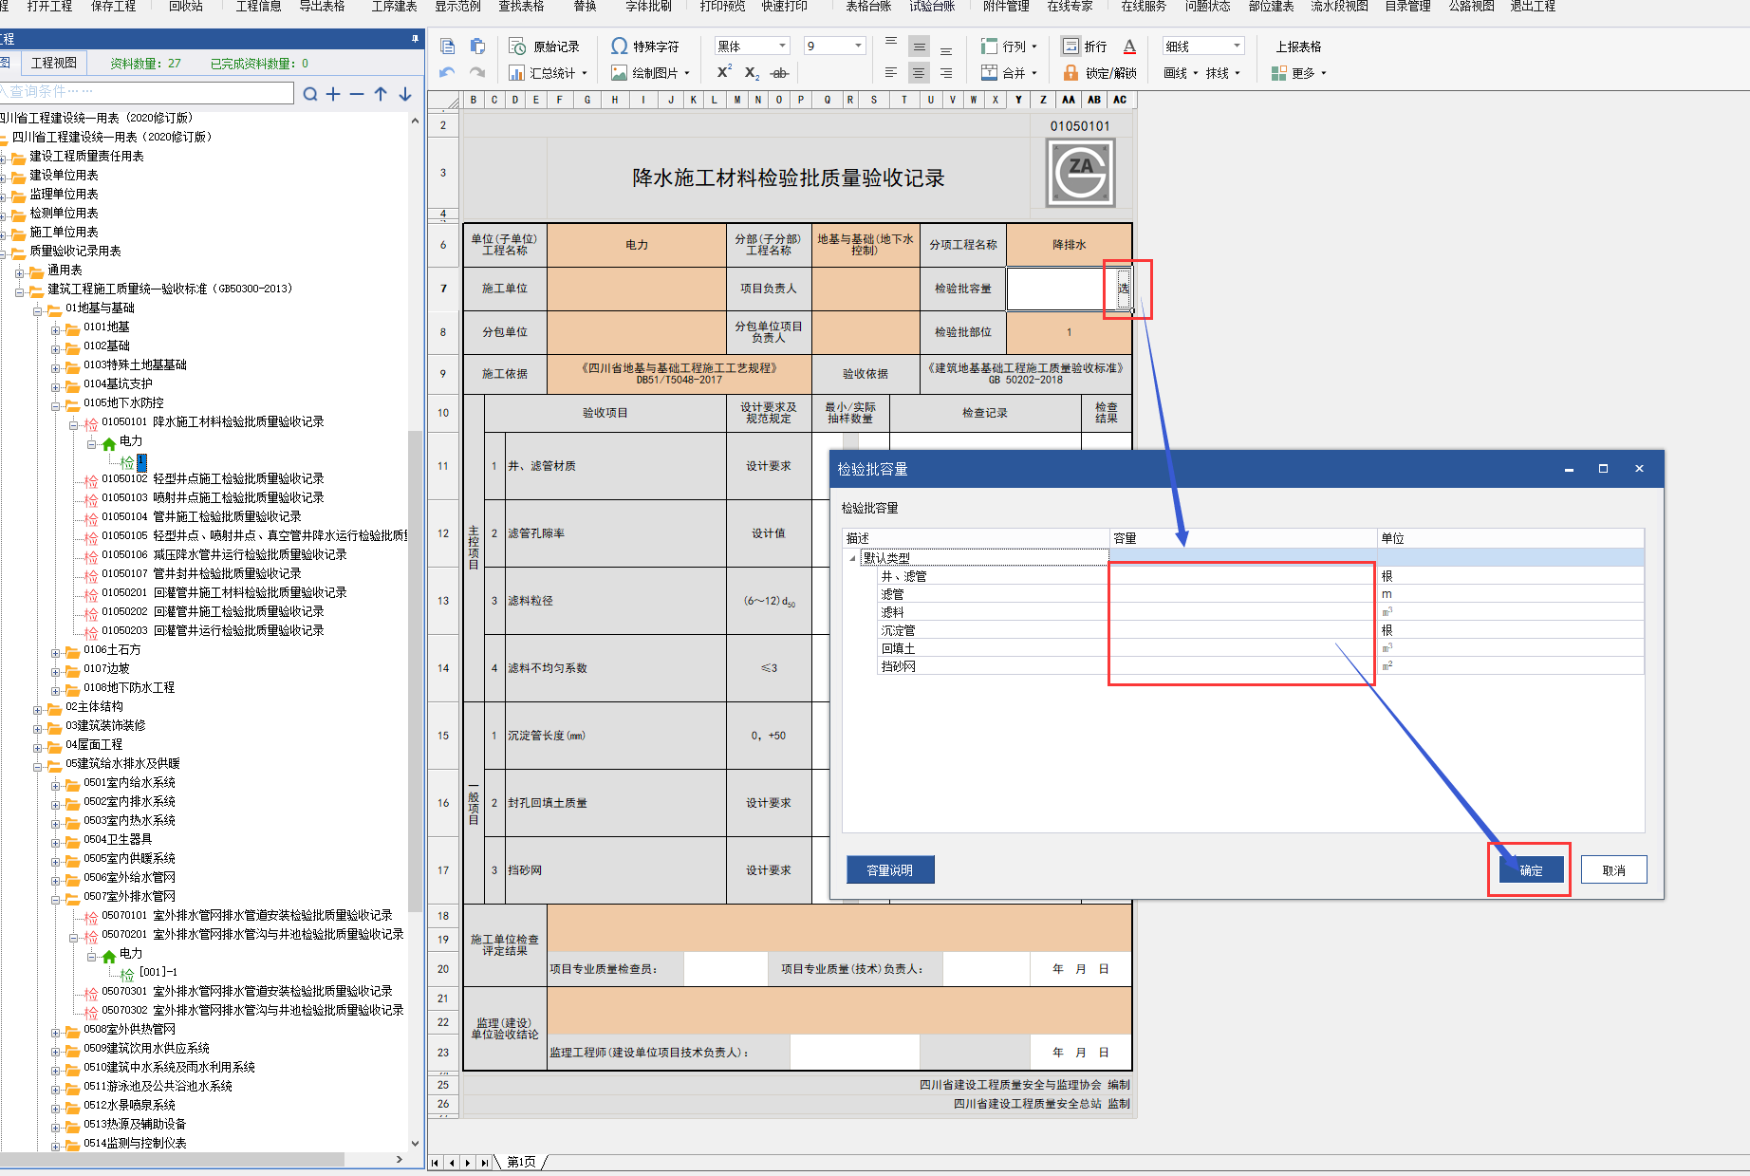Image resolution: width=1750 pixels, height=1176 pixels.
Task: Click 取消 in the 检验批容量 dialog
Action: tap(1613, 870)
